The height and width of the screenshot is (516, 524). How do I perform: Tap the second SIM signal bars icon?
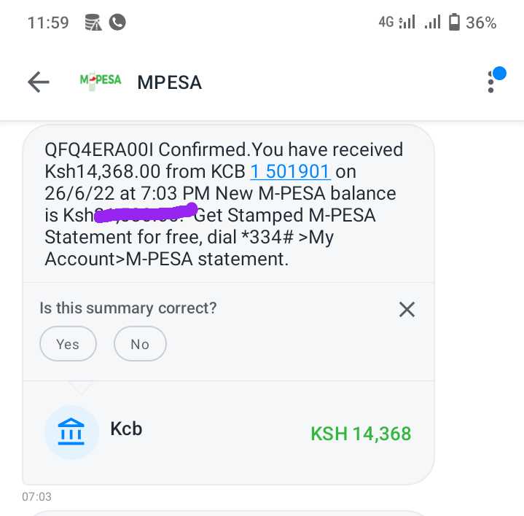432,23
